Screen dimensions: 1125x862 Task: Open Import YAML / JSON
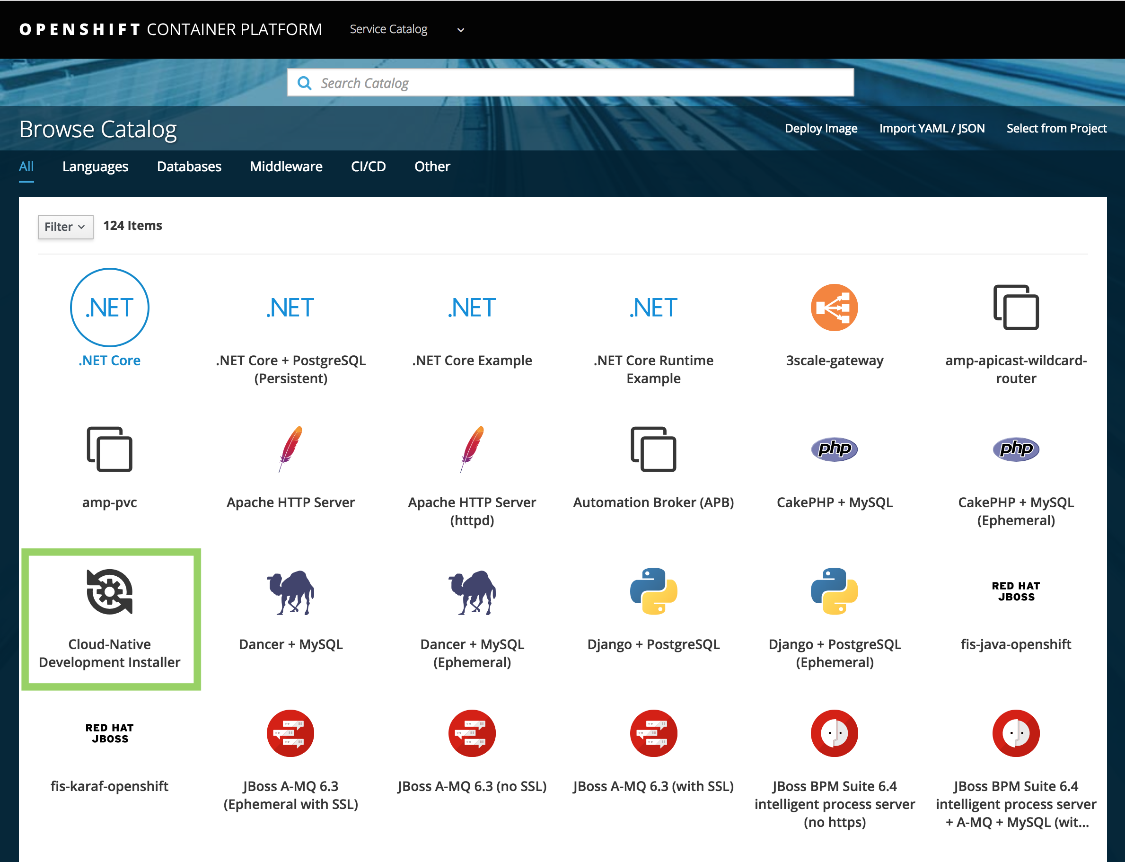click(x=932, y=128)
